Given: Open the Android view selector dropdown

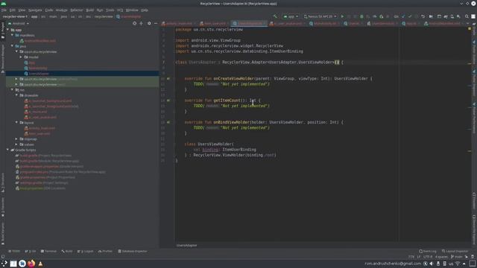Looking at the screenshot, I should (19, 23).
